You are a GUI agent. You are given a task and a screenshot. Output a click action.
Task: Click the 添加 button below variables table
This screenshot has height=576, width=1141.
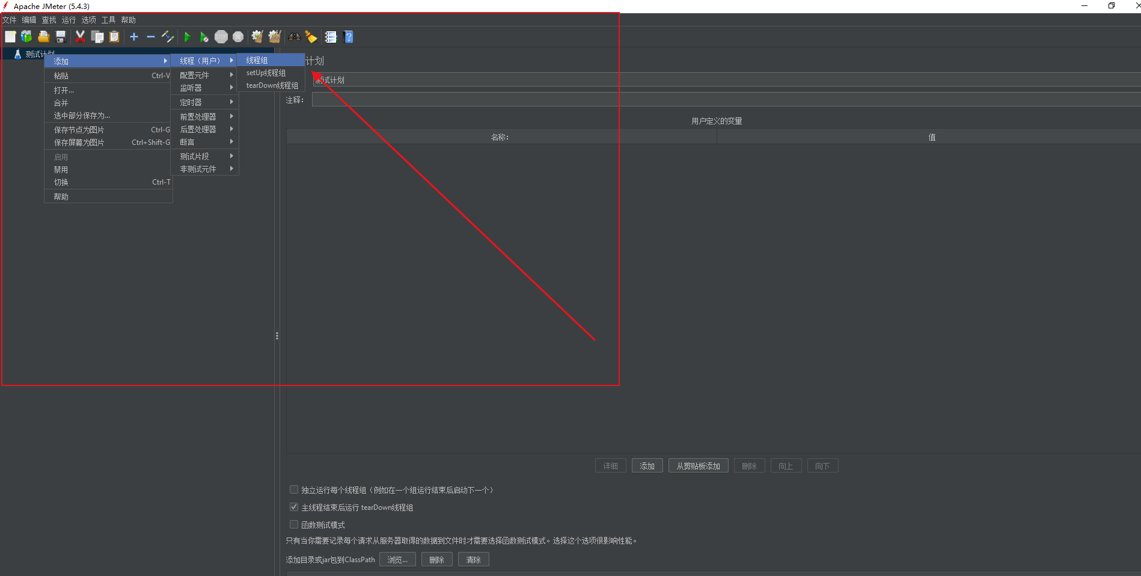coord(647,466)
